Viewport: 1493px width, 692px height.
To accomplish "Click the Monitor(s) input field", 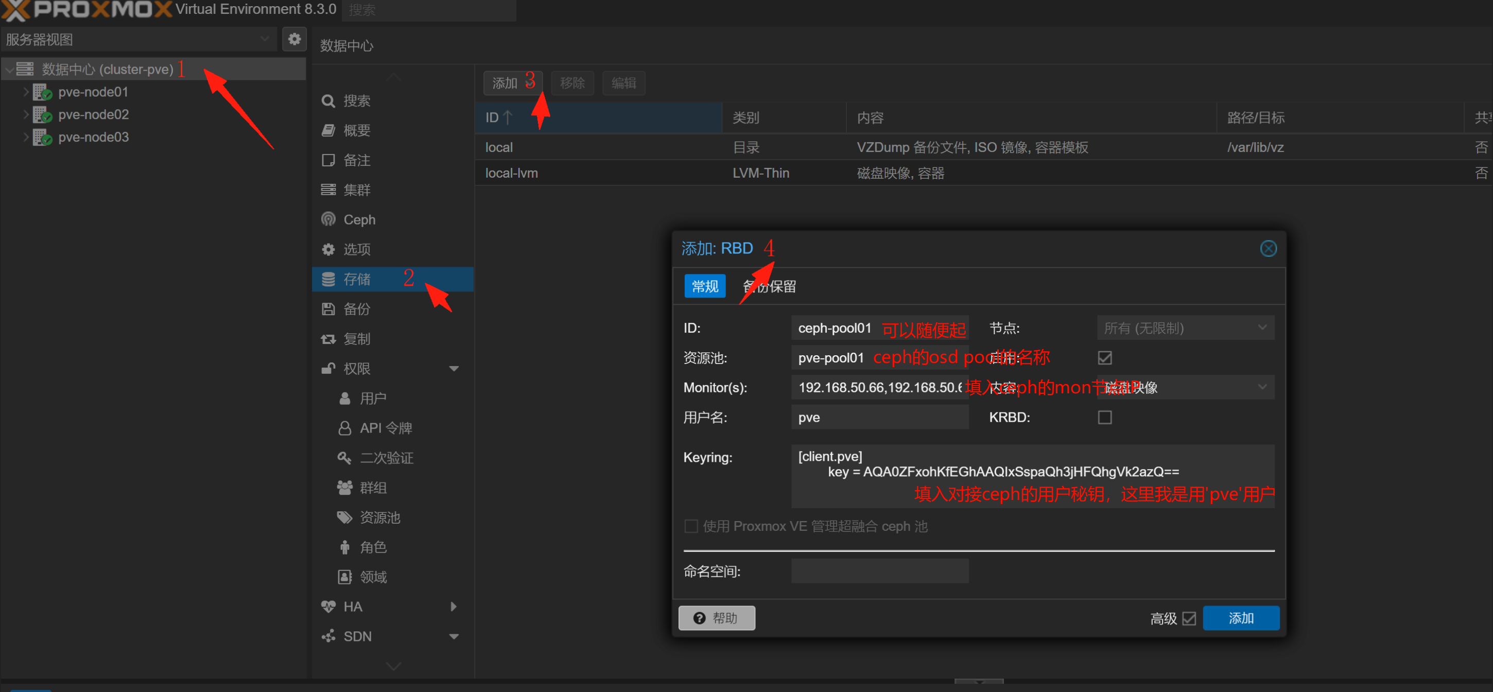I will (x=880, y=387).
